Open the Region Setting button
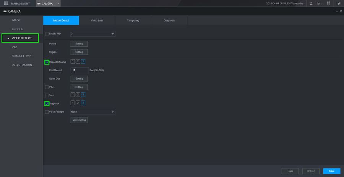Screen dimensions: 344x177 click(x=79, y=52)
